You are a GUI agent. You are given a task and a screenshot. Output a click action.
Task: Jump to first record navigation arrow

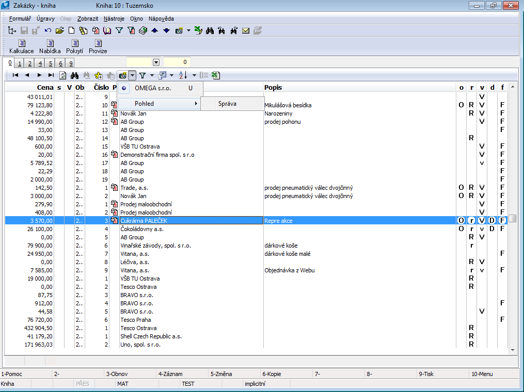(15, 75)
